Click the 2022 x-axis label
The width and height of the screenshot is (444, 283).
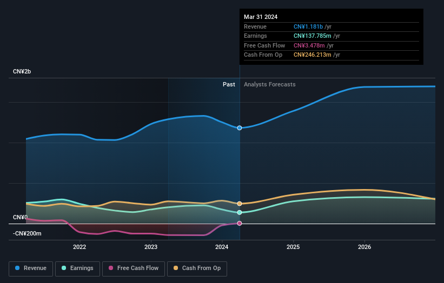point(79,247)
